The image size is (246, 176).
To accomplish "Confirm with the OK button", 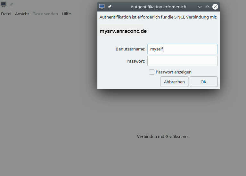I will pyautogui.click(x=203, y=82).
